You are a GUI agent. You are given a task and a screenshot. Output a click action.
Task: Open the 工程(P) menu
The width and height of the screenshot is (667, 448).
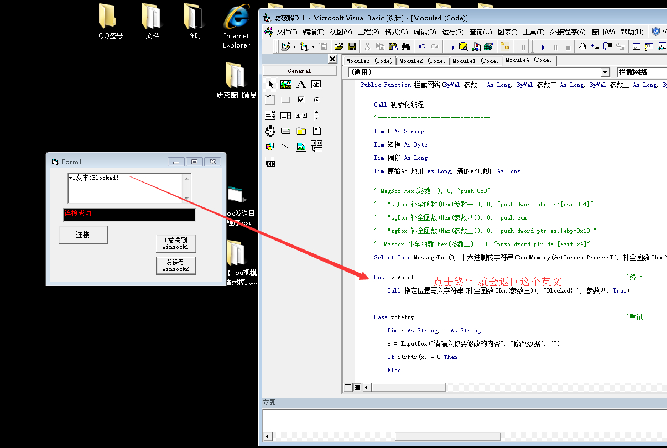pyautogui.click(x=368, y=32)
